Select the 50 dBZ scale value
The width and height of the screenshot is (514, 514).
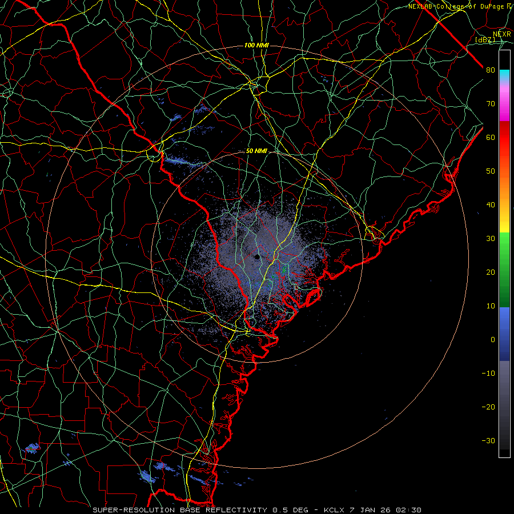(491, 171)
